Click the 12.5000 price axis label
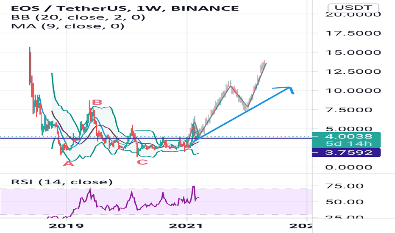395x233 pixels. 353,72
